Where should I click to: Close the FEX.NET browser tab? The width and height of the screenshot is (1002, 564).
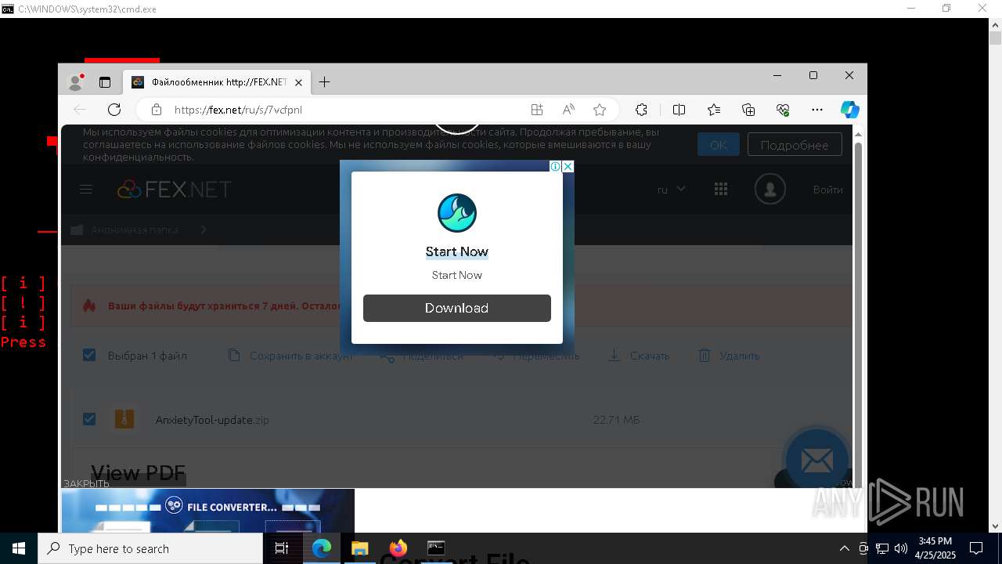point(298,82)
